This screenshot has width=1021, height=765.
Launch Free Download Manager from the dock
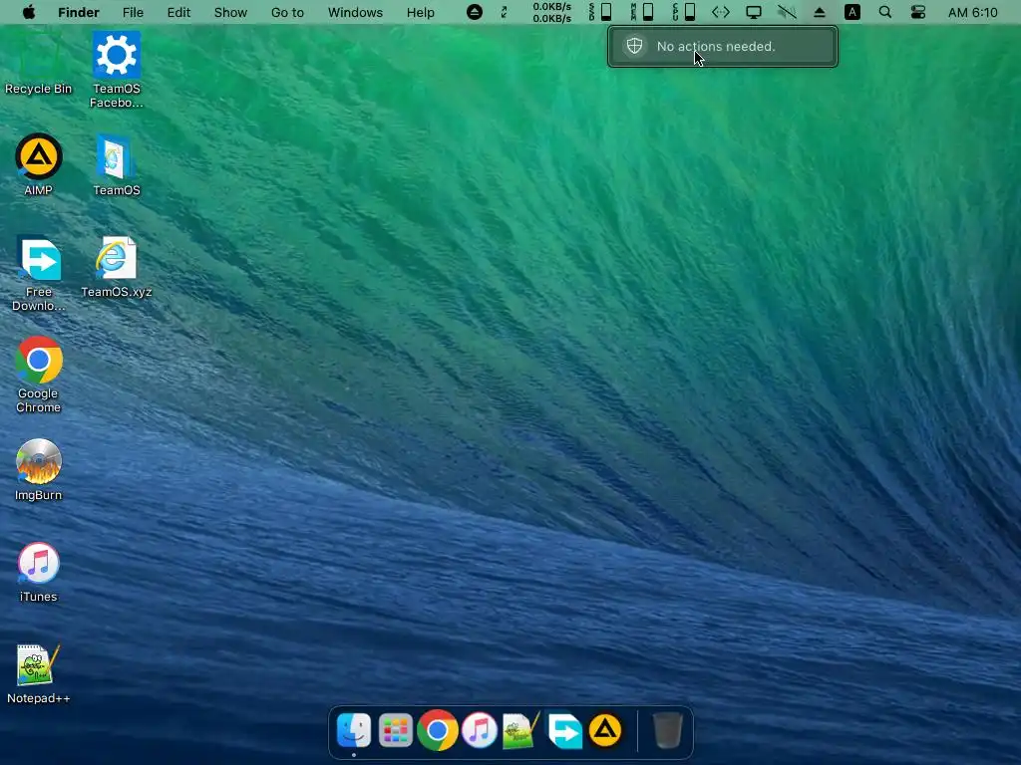(x=564, y=730)
